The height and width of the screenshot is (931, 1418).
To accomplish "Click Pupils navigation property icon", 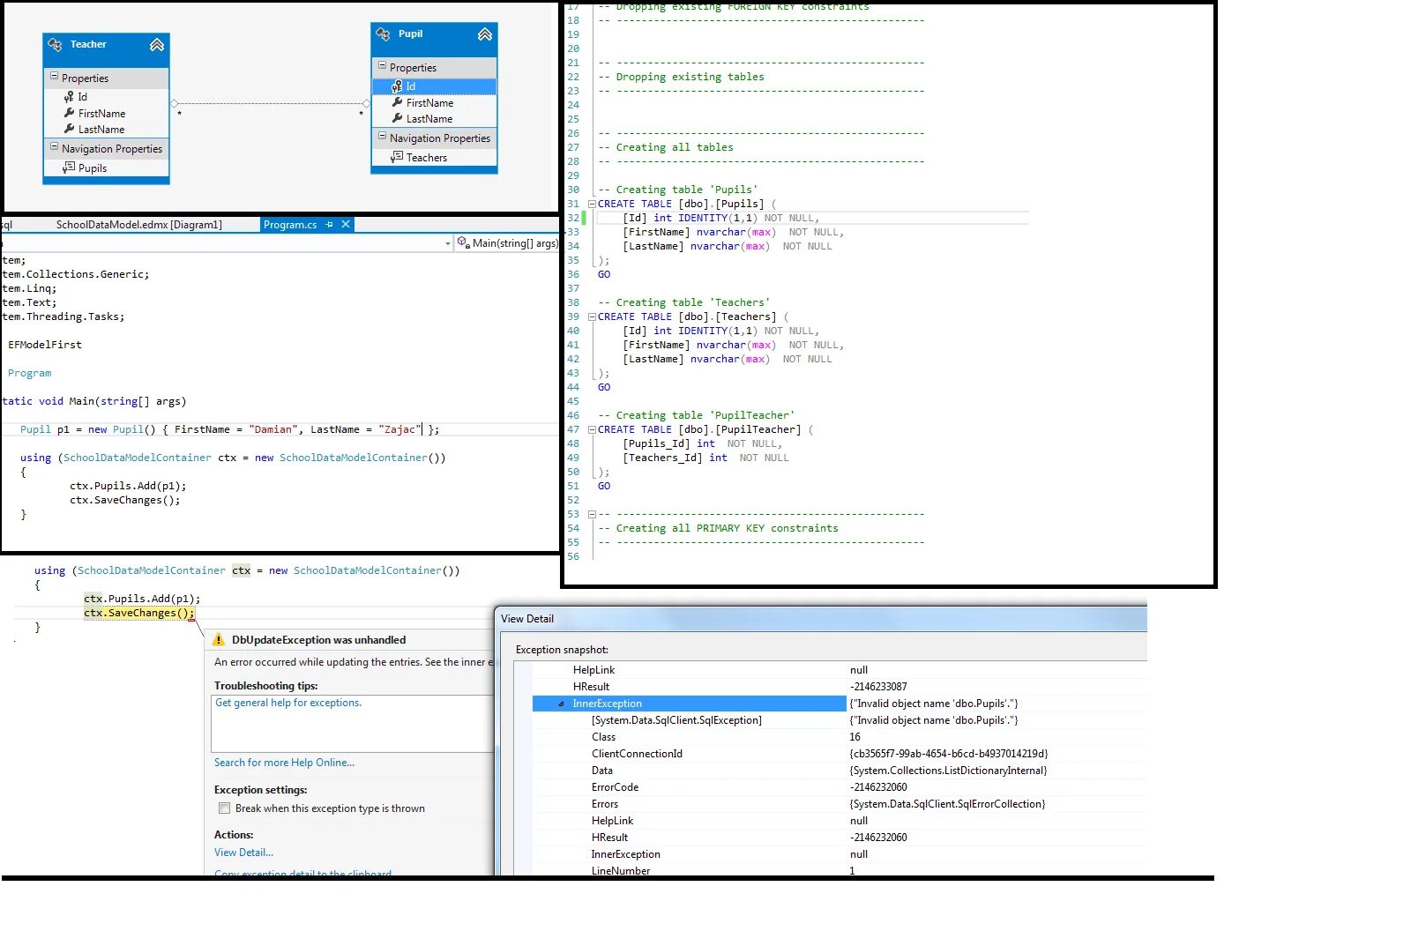I will pos(69,168).
